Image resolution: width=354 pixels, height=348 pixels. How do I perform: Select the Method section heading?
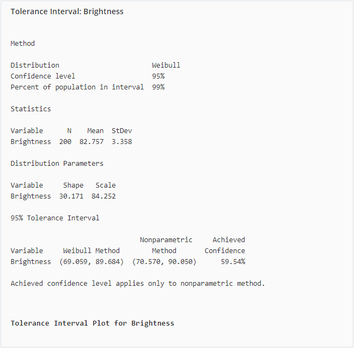pos(22,44)
